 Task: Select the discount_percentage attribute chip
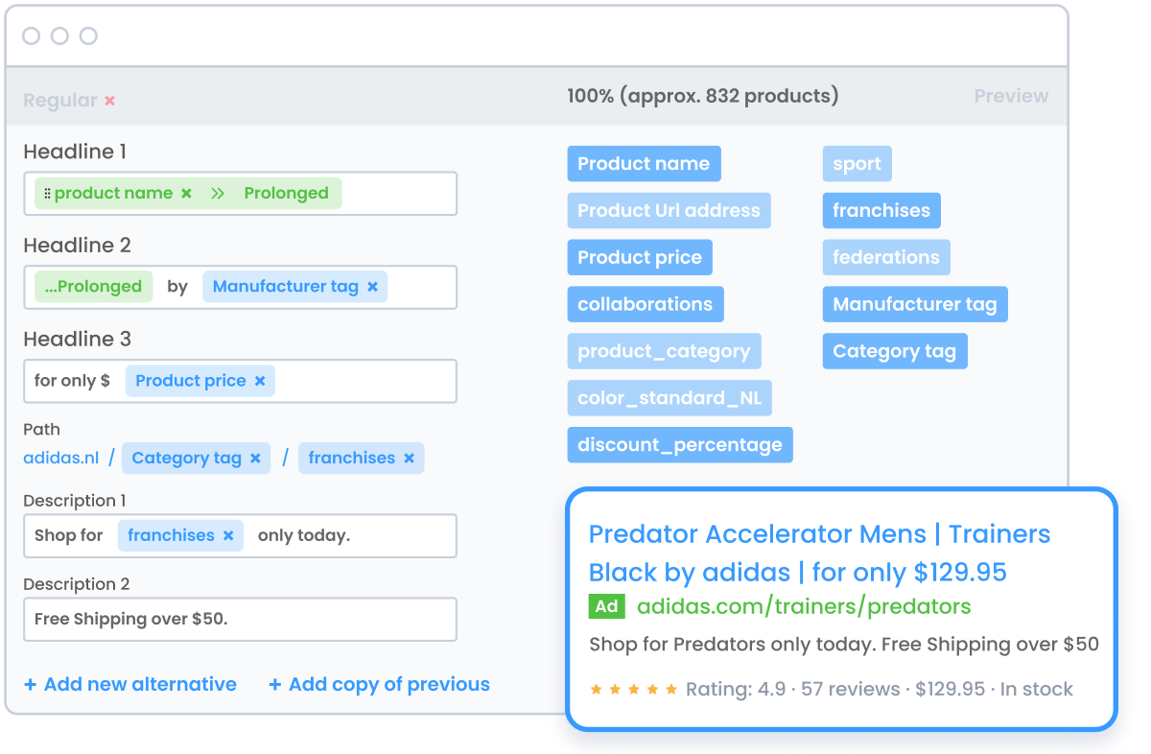point(679,444)
